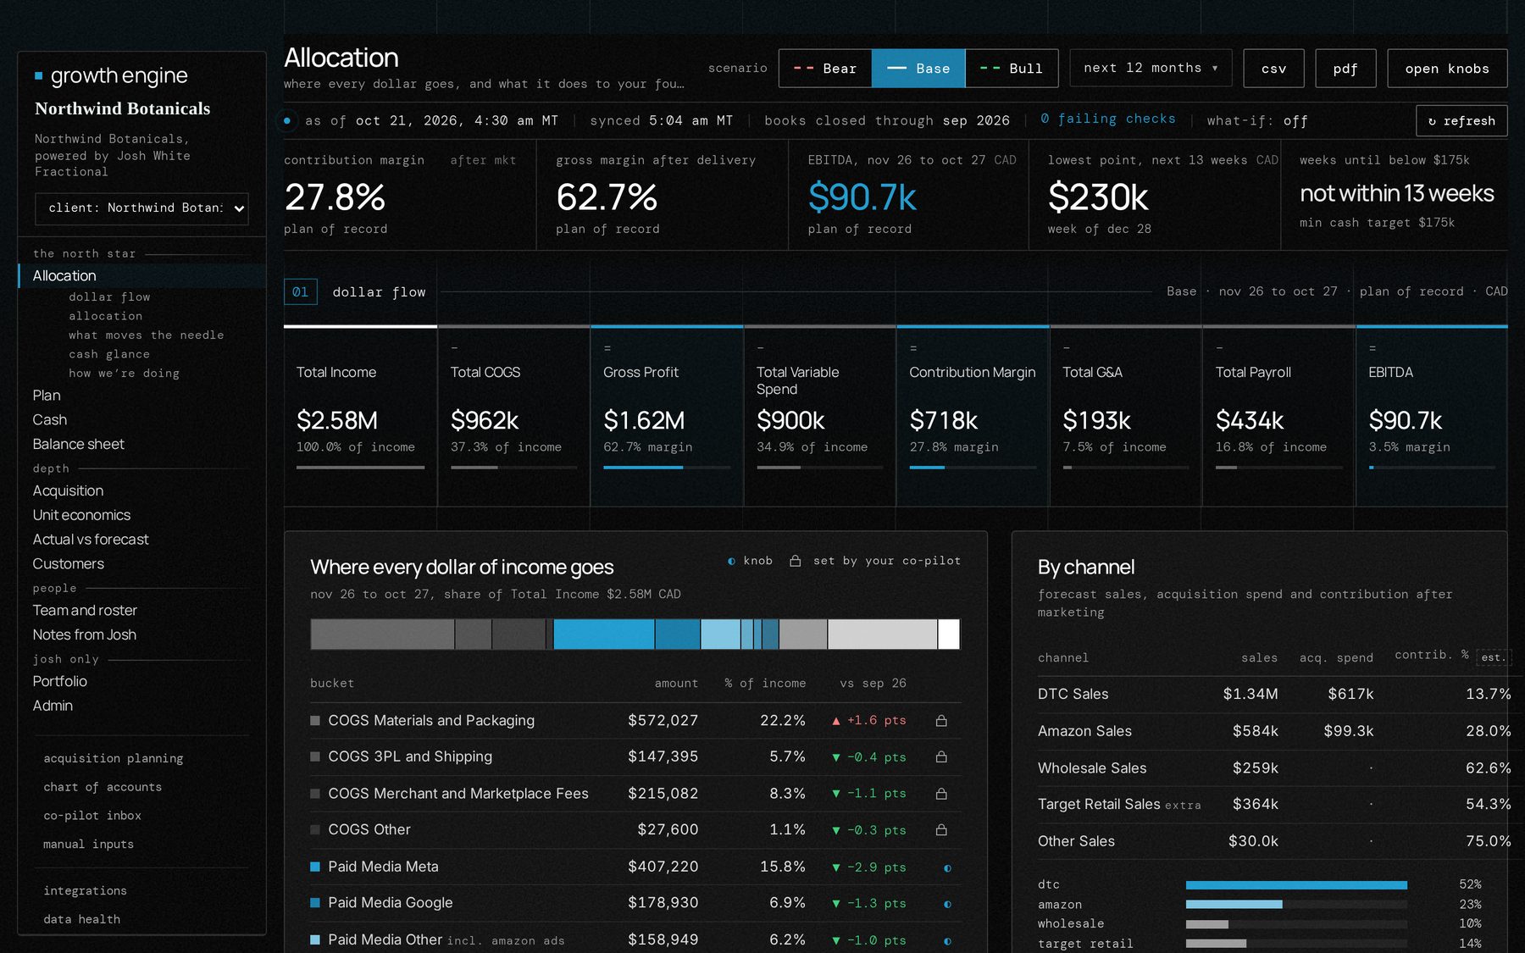Refresh the dashboard data
1525x953 pixels.
(x=1461, y=121)
